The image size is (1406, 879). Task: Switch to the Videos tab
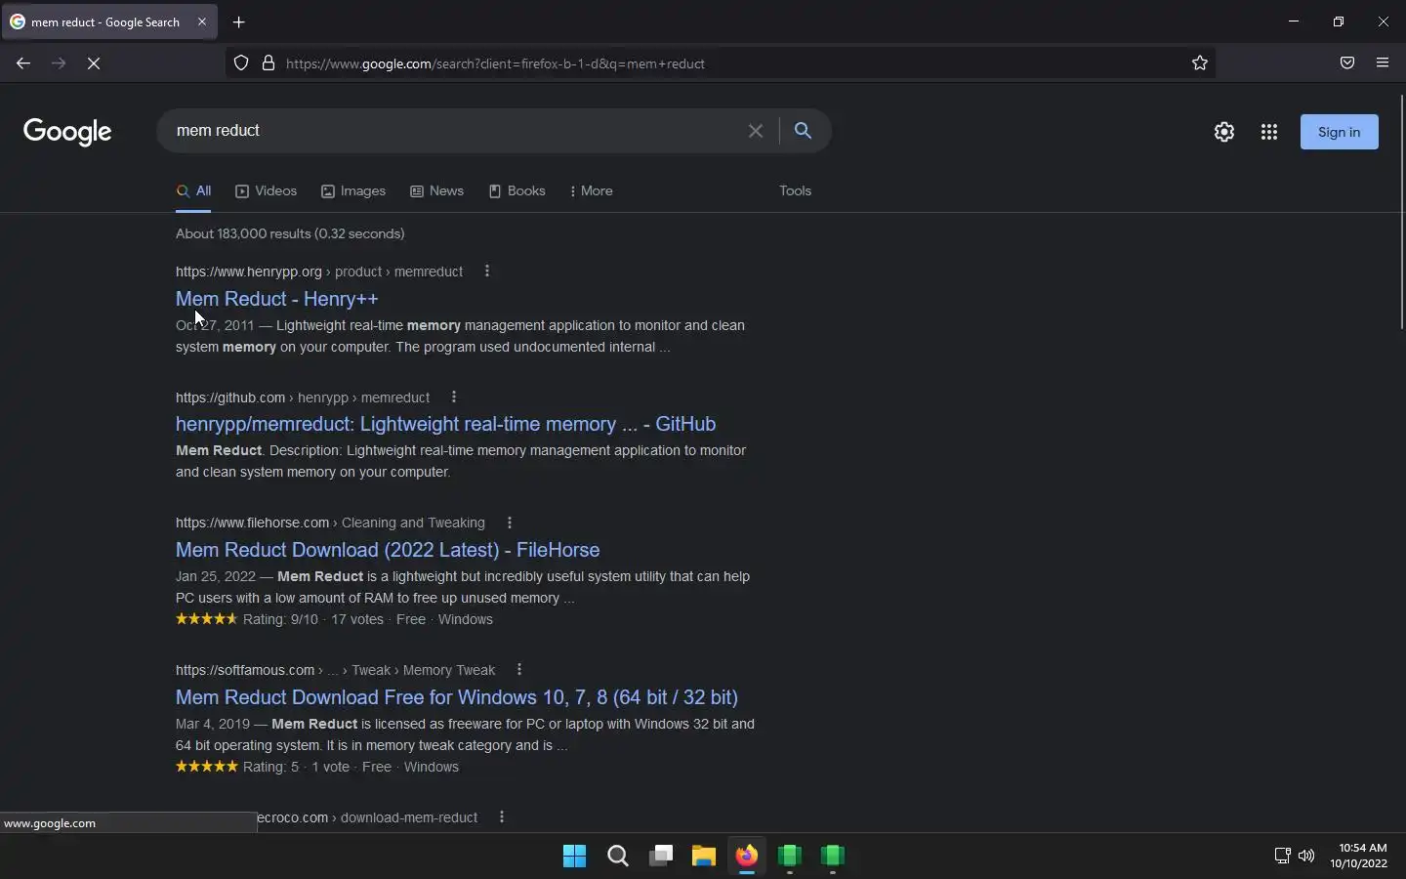point(267,191)
